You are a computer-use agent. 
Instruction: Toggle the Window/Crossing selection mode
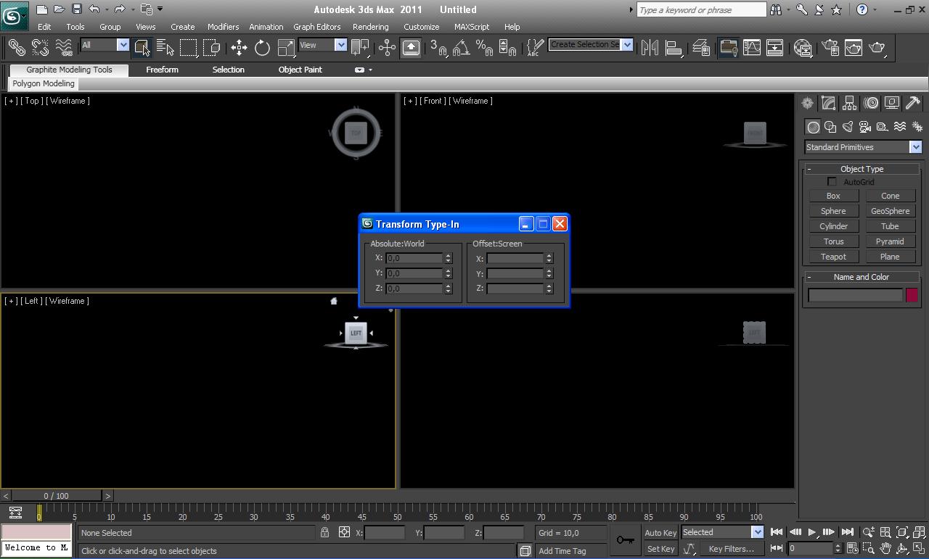pyautogui.click(x=212, y=48)
